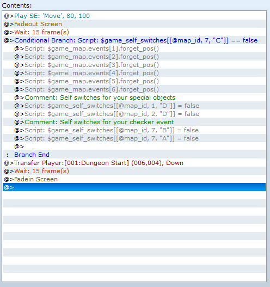
Task: Select the Fadeout Screen command
Action: click(x=134, y=24)
